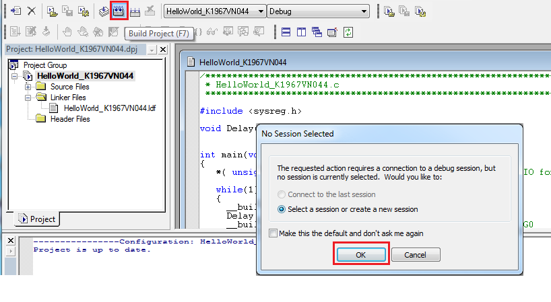Click the black X delete icon in toolbar
The width and height of the screenshot is (551, 302).
pos(31,11)
